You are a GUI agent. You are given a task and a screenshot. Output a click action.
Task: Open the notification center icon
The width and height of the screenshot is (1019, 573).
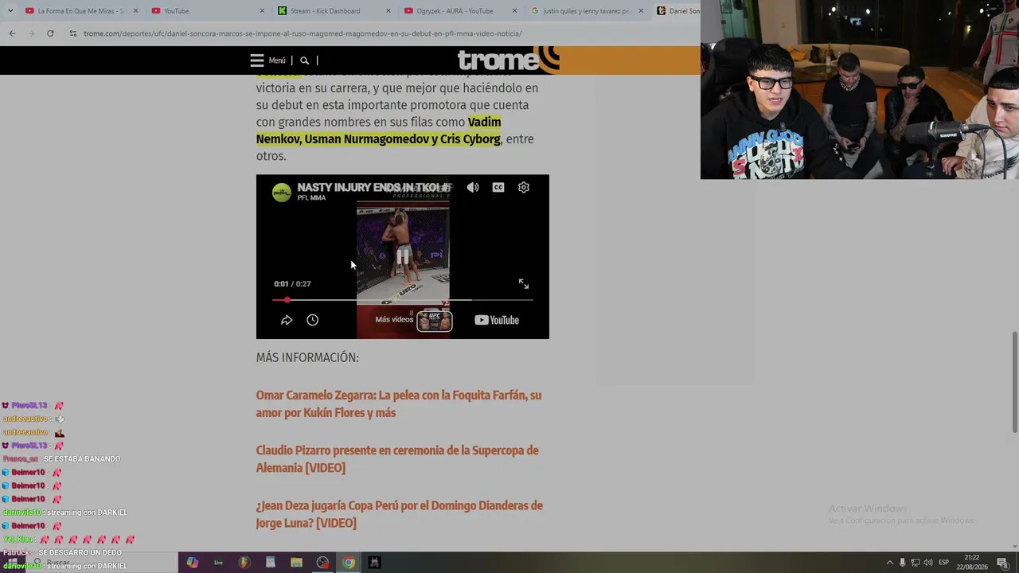pyautogui.click(x=1003, y=563)
